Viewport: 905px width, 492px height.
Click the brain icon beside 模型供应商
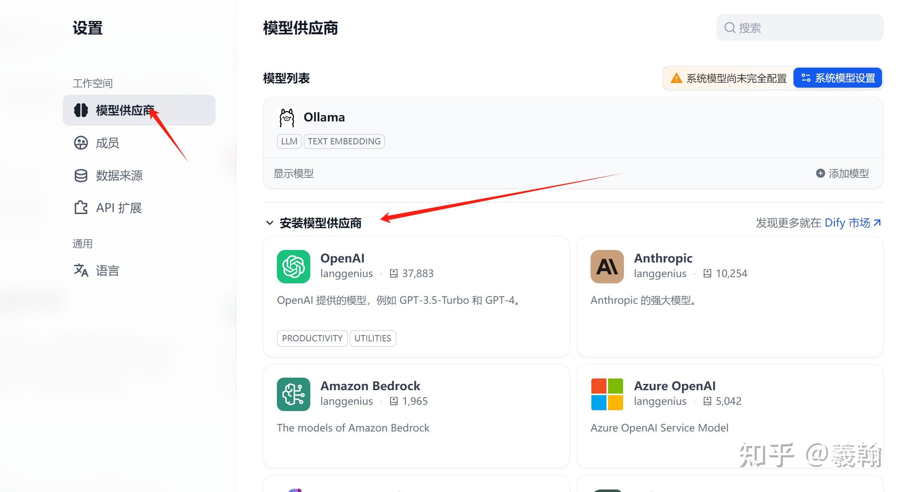click(x=81, y=110)
